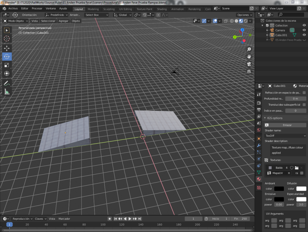Open the Modifier Properties tab (wrench)
Screen dimensions: 308x232
click(258, 145)
